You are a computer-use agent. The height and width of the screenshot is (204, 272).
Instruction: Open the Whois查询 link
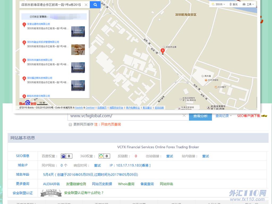(x=126, y=184)
